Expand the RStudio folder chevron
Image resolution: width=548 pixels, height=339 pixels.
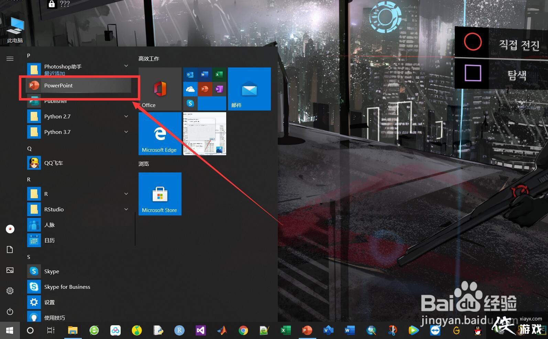click(126, 209)
